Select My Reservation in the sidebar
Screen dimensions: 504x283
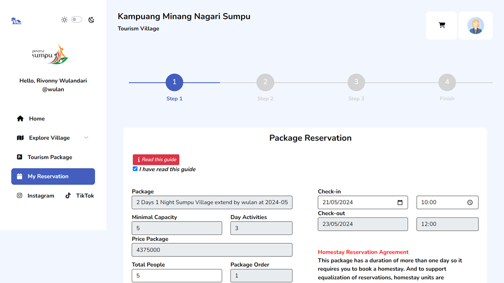[53, 177]
